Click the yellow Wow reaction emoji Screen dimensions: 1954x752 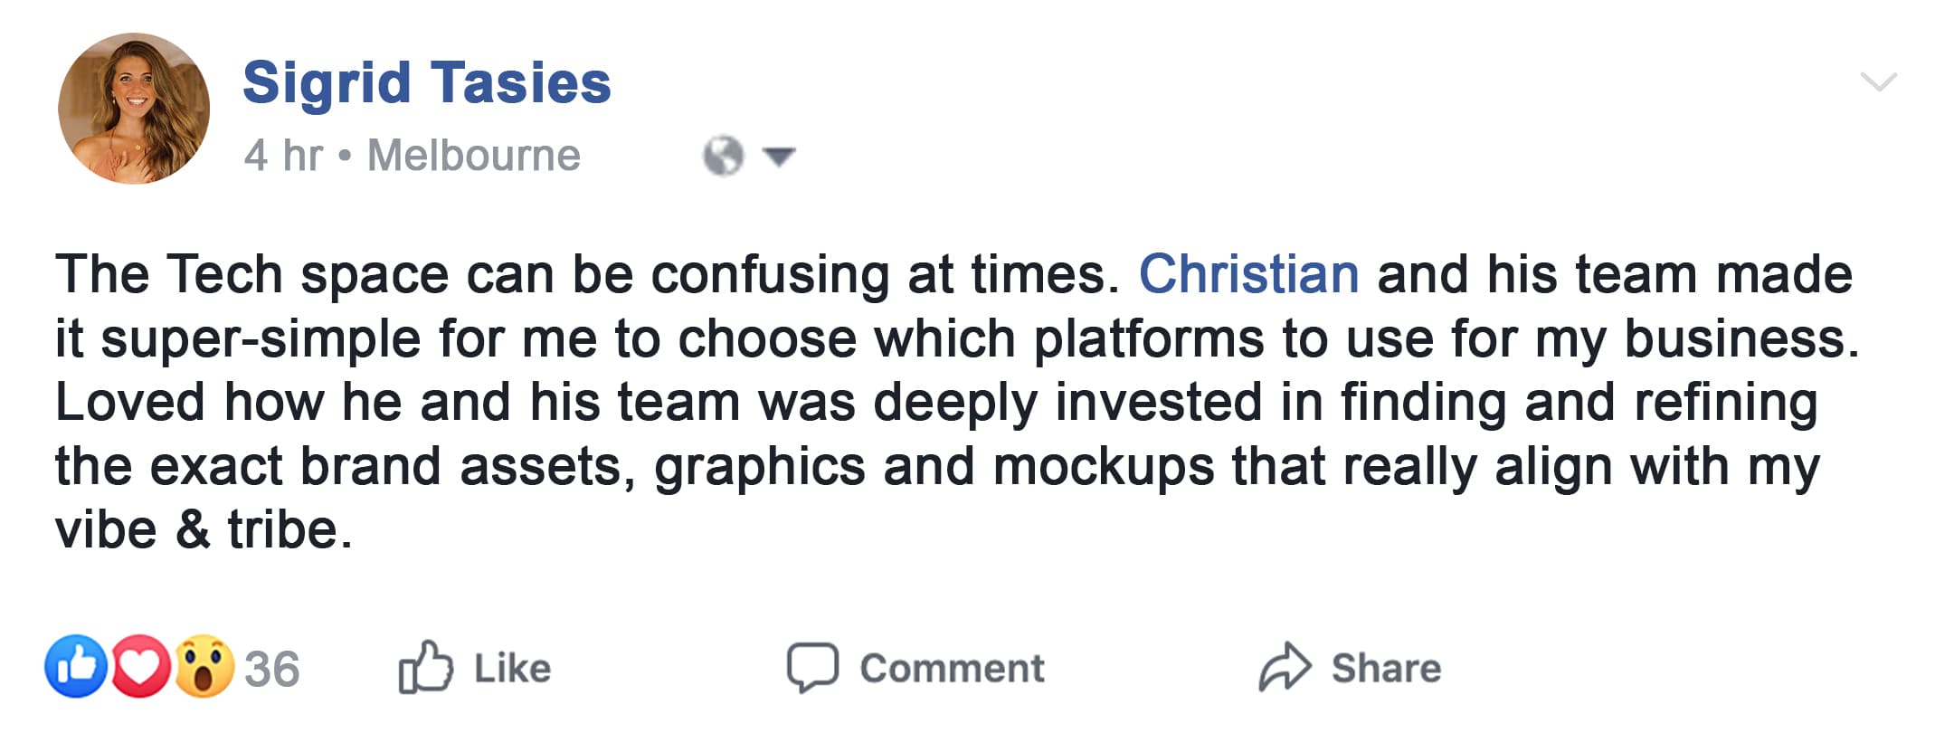(x=204, y=667)
